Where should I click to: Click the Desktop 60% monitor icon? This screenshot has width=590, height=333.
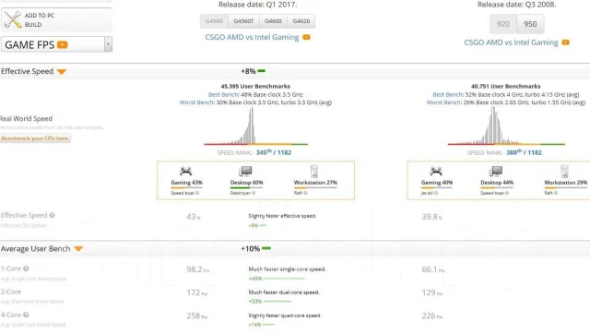tap(246, 172)
